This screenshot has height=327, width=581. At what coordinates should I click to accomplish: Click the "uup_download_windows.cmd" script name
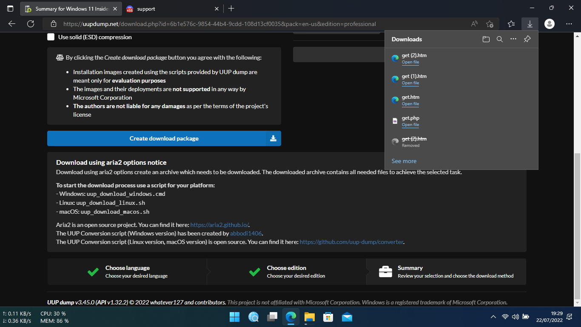click(126, 194)
